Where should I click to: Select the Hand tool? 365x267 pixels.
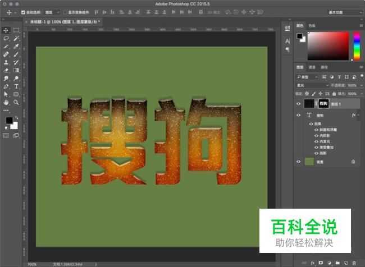pyautogui.click(x=6, y=102)
